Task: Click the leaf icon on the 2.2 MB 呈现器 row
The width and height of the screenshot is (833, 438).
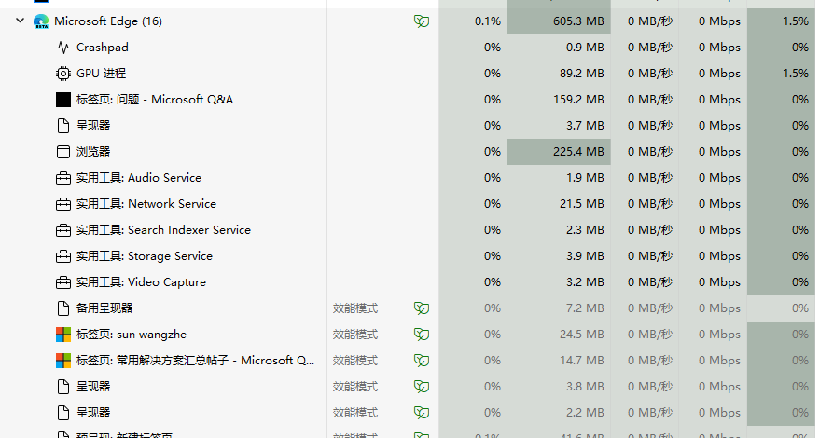Action: [422, 413]
